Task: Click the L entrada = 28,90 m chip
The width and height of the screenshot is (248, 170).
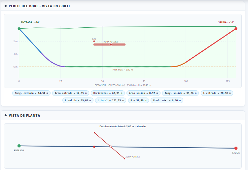Action: tap(217, 93)
